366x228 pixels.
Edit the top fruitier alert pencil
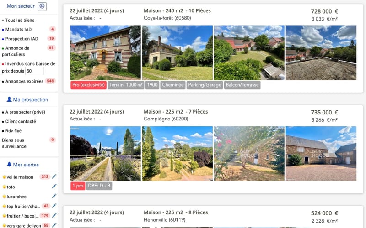(x=54, y=206)
